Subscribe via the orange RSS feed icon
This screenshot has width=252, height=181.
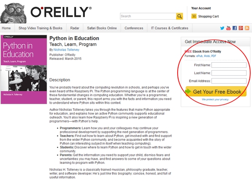pos(247,28)
